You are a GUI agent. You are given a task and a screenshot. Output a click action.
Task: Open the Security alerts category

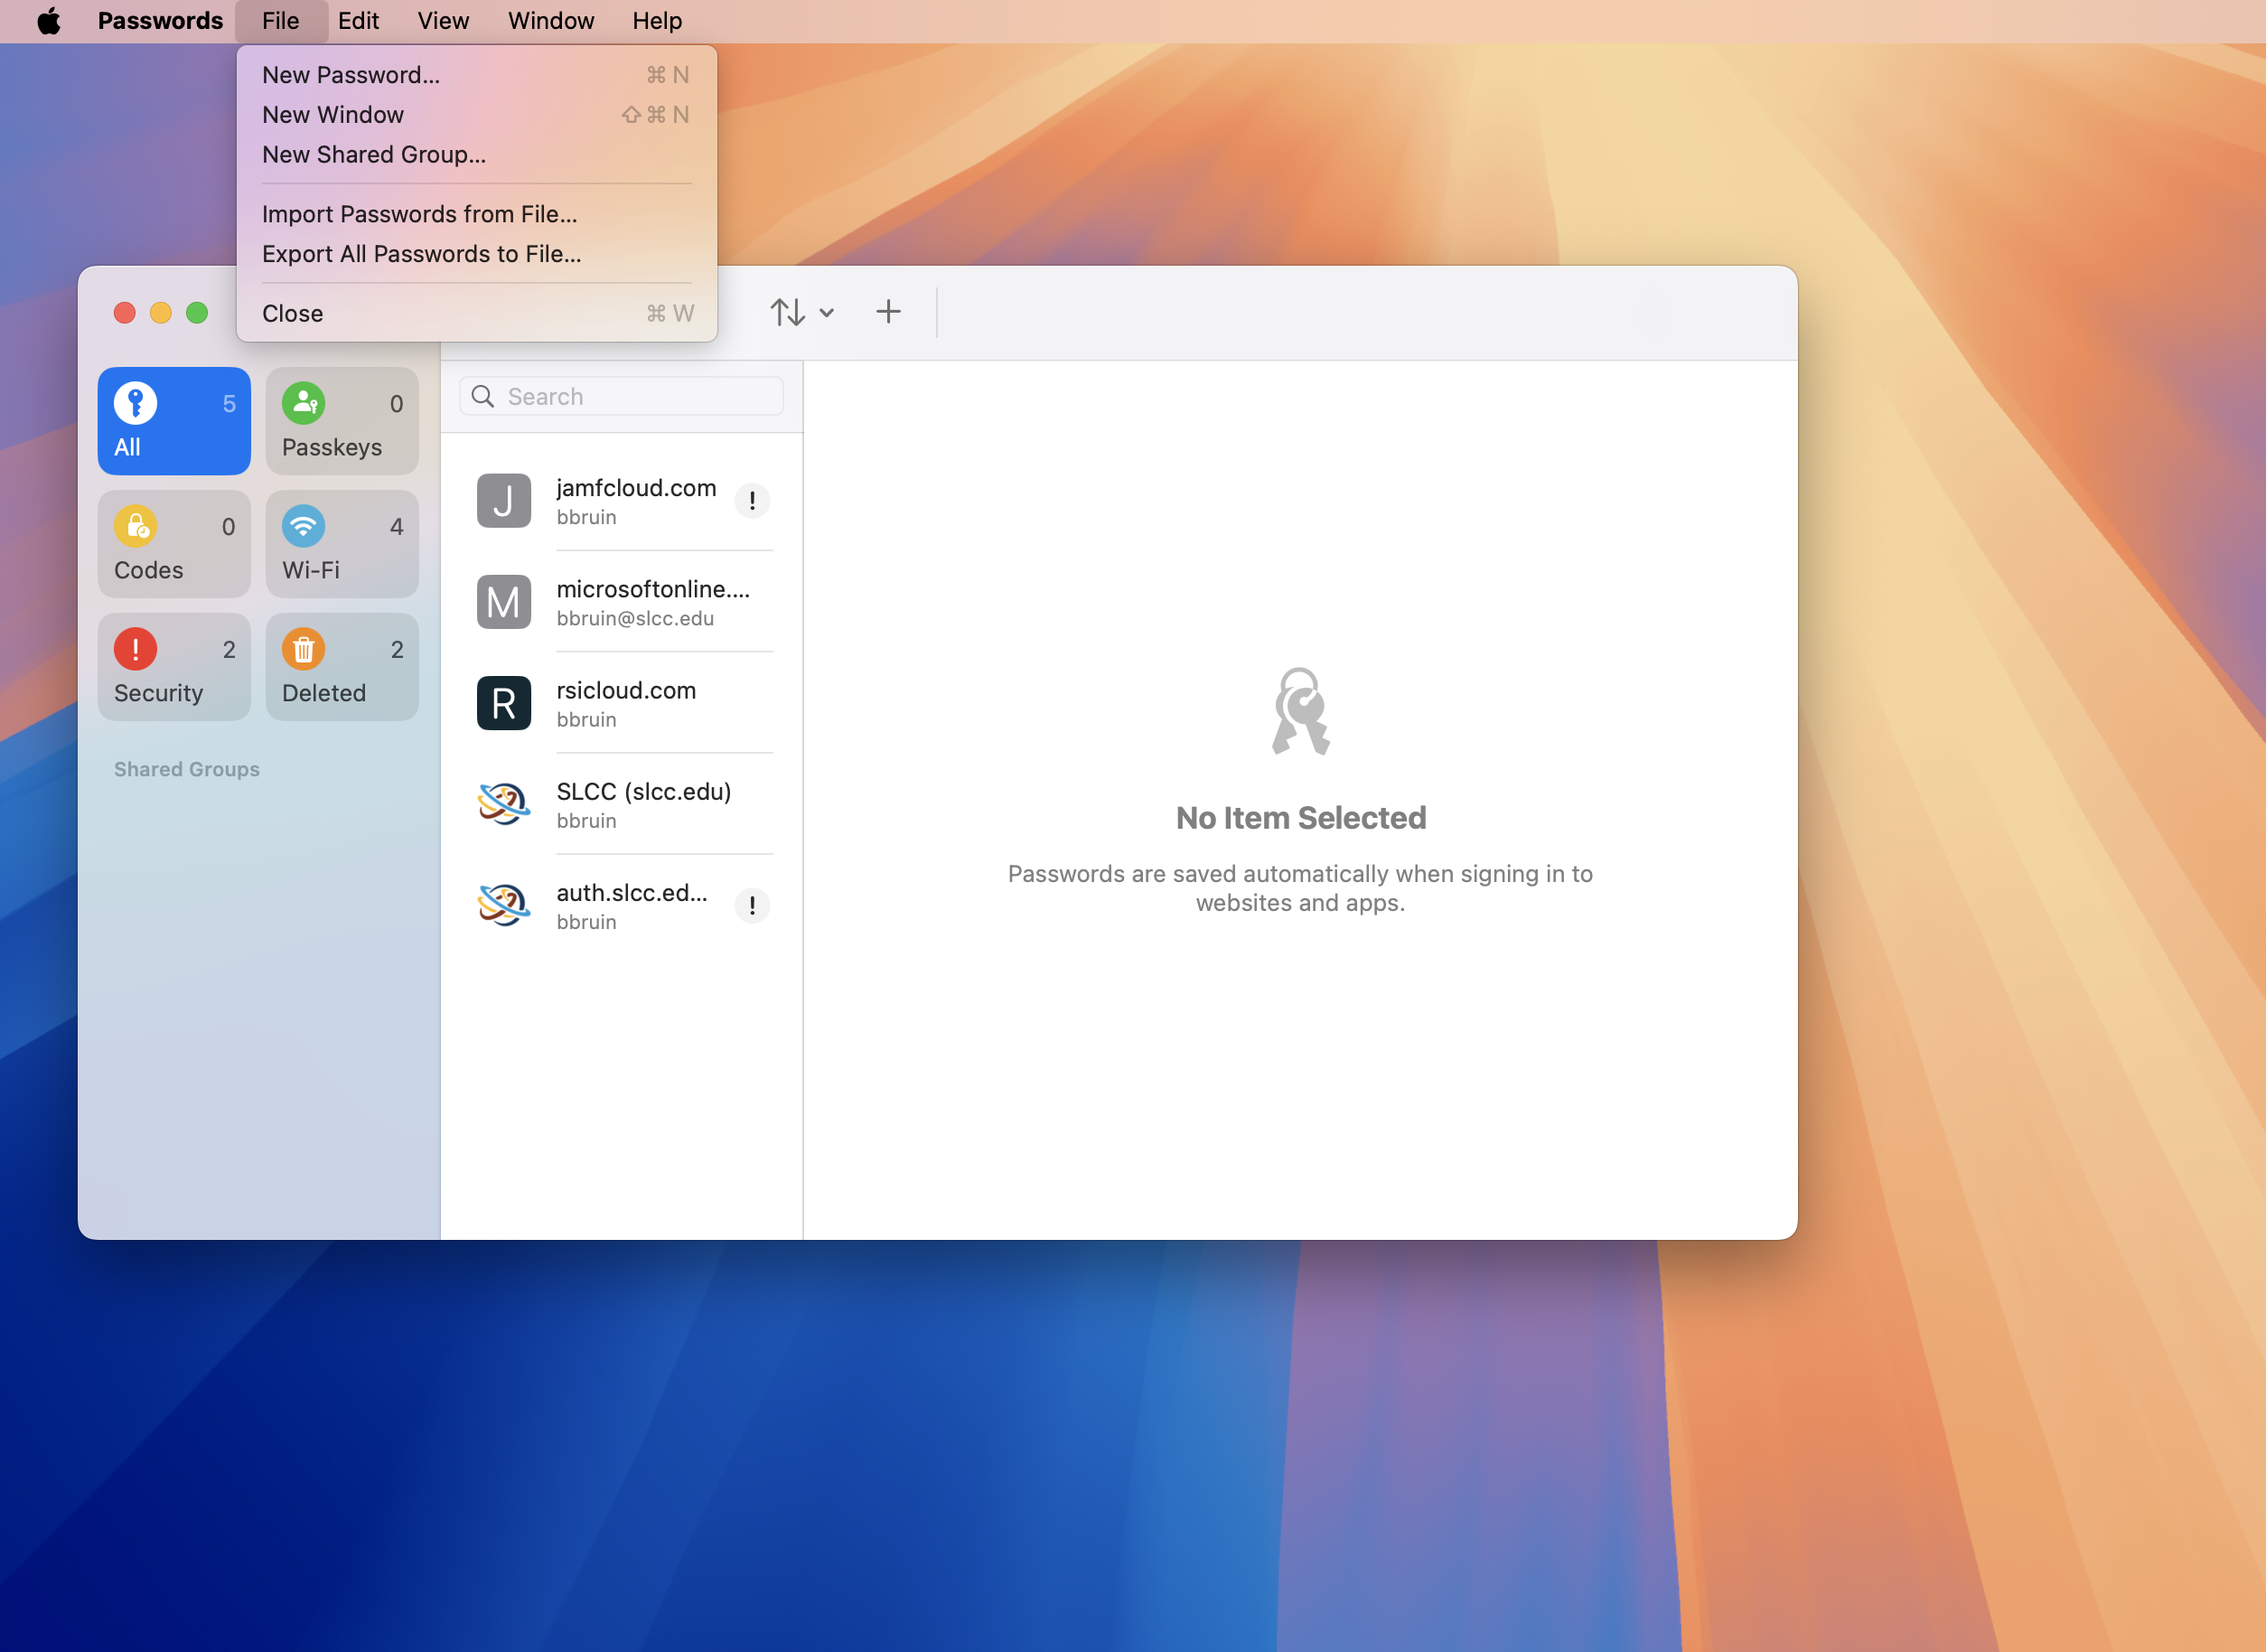coord(173,667)
